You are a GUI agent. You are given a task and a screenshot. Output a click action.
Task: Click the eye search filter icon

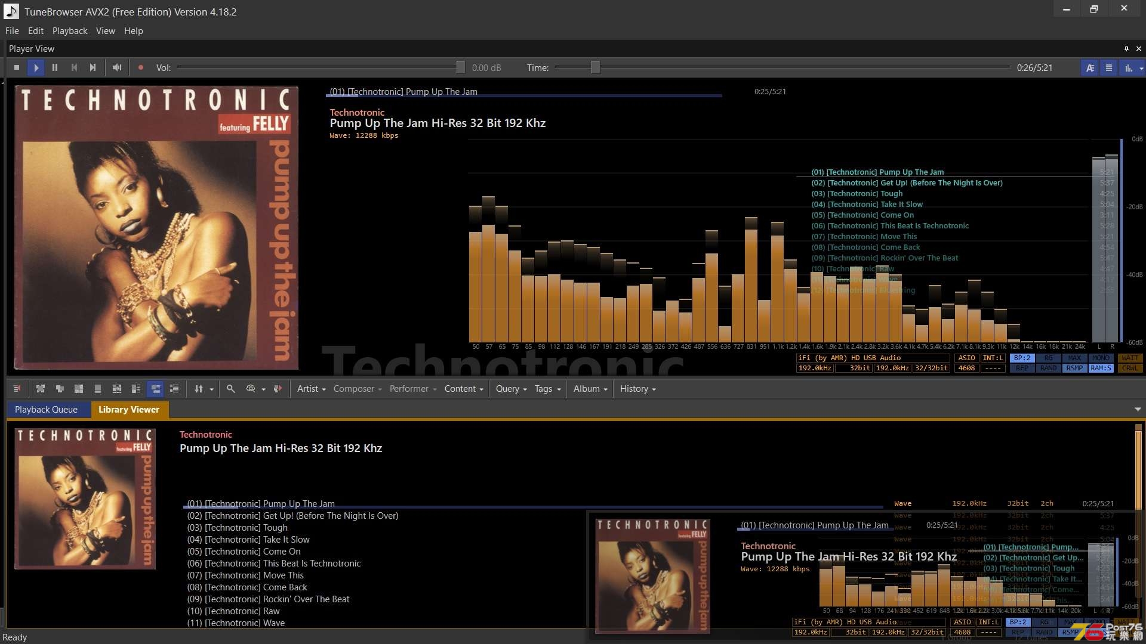[251, 389]
